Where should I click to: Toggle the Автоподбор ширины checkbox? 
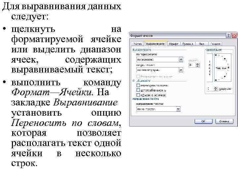[138, 90]
